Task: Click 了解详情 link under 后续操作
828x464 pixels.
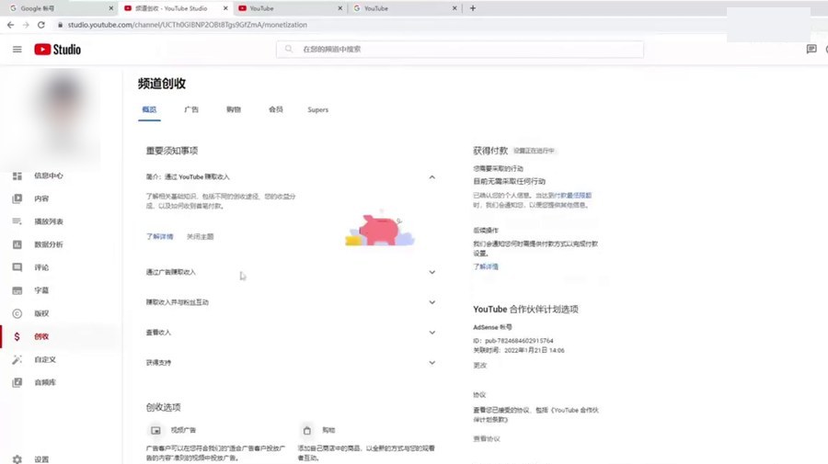Action: 486,266
